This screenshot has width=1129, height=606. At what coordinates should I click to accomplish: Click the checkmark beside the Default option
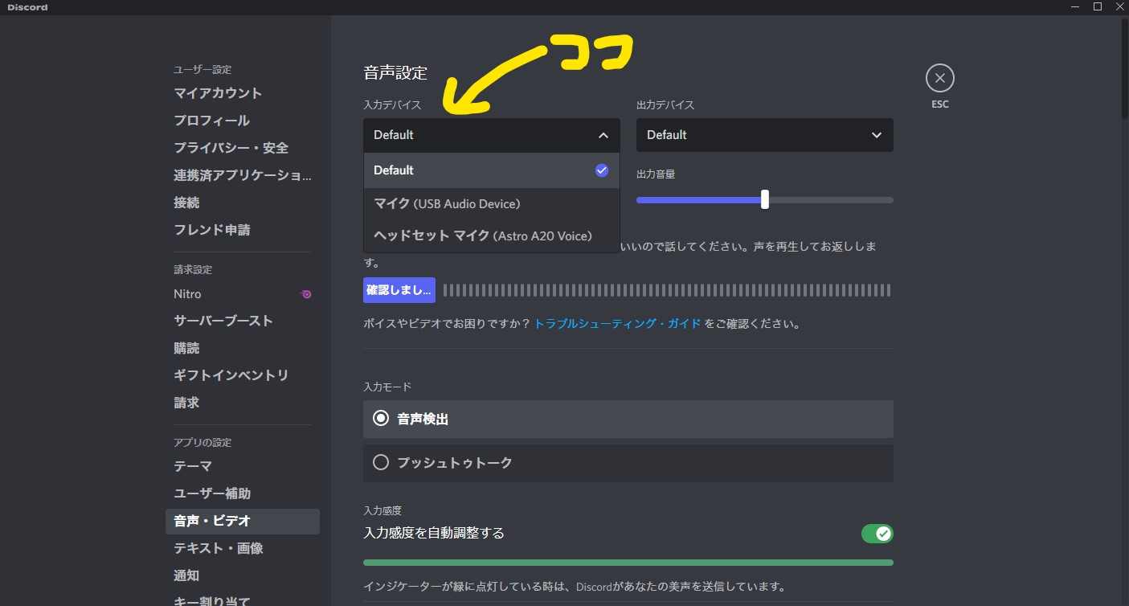[602, 170]
